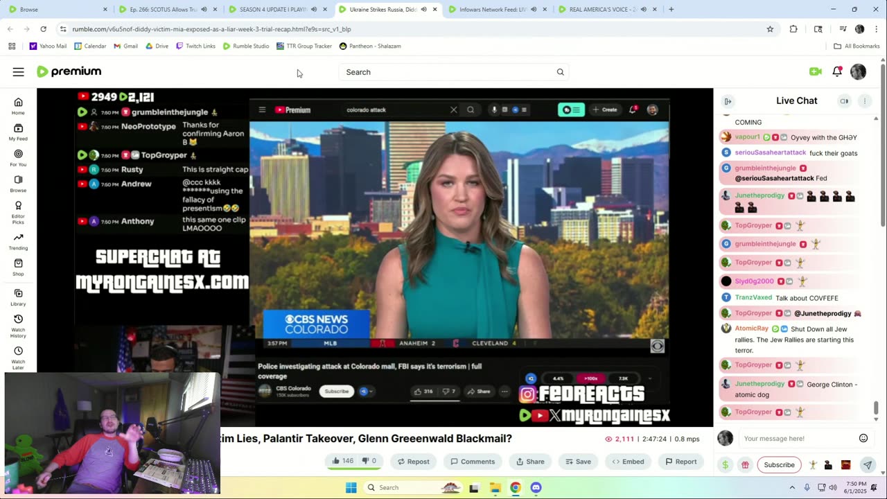The width and height of the screenshot is (887, 499).
Task: Open My Feed in sidebar
Action: [18, 132]
